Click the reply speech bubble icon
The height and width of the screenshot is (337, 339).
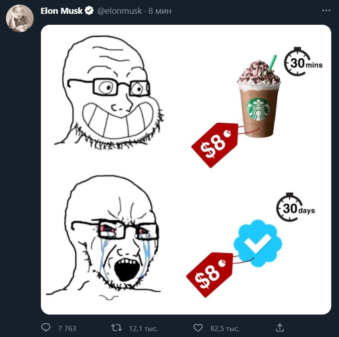(x=46, y=327)
